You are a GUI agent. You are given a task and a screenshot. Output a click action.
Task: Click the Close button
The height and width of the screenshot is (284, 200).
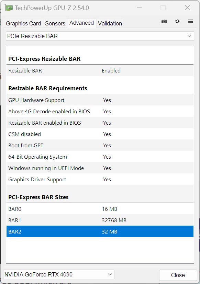[x=178, y=275]
